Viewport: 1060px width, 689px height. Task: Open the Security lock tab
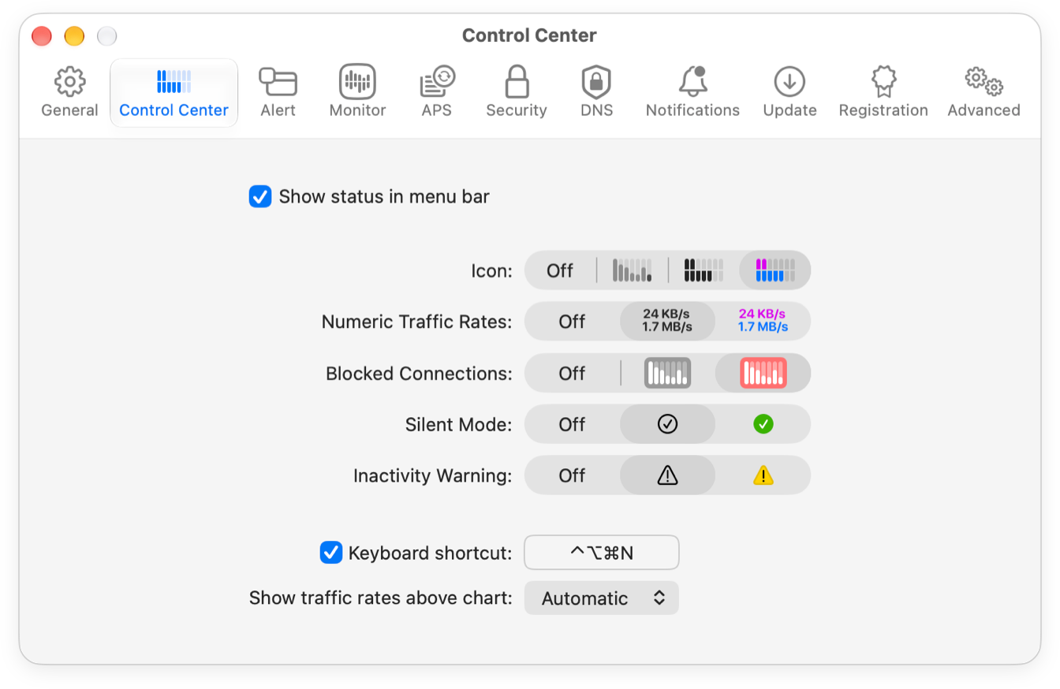517,92
